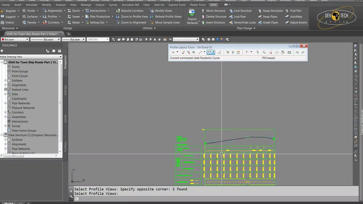Open the ByLayer color dropdown

click(x=15, y=40)
